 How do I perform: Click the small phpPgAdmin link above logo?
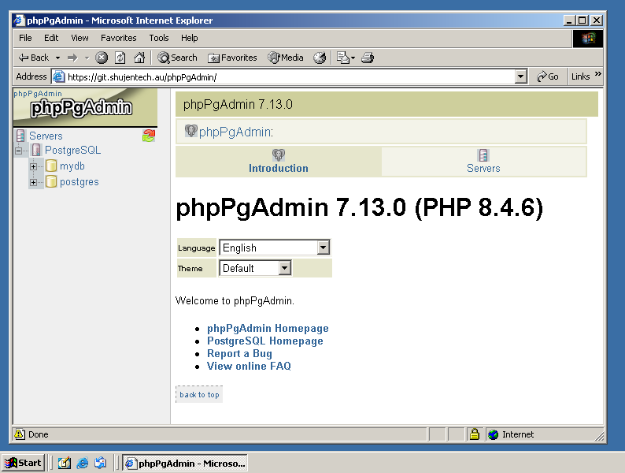click(38, 94)
